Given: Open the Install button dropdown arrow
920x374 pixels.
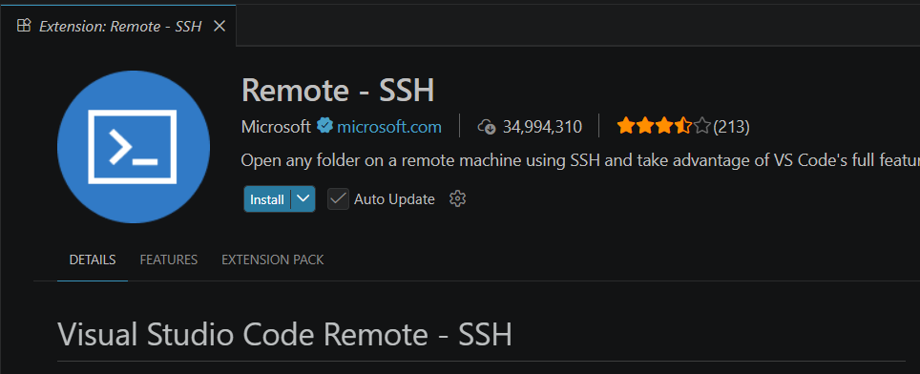Looking at the screenshot, I should coord(303,199).
